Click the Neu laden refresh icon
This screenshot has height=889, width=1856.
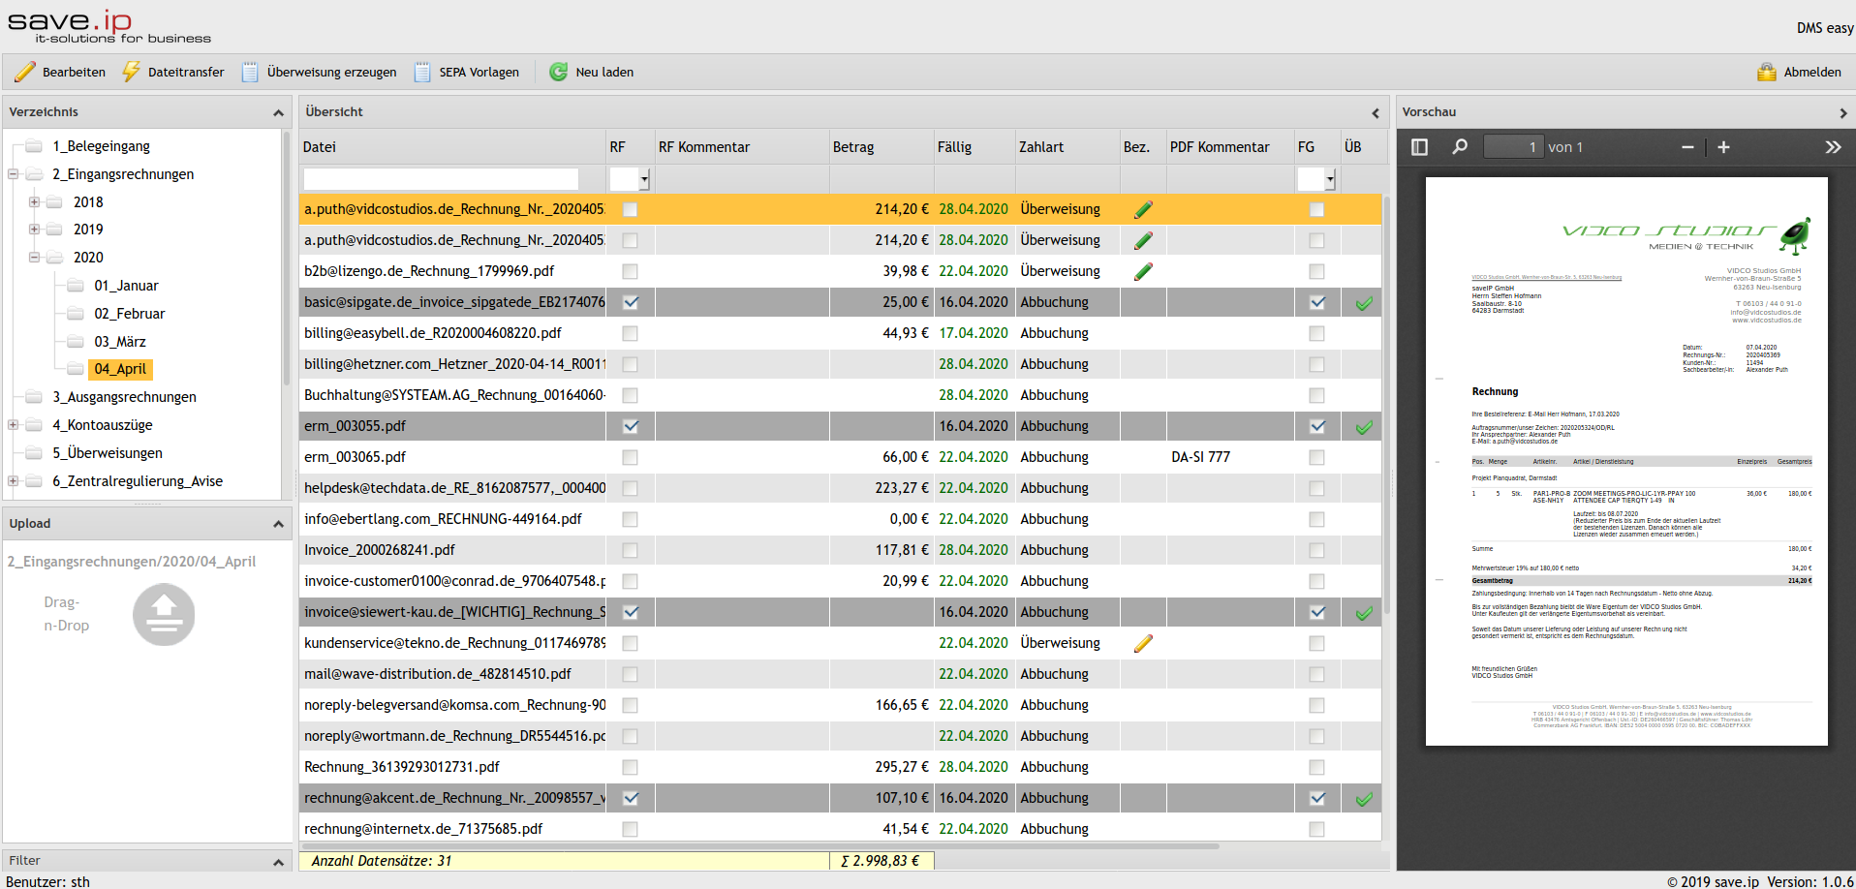point(558,72)
